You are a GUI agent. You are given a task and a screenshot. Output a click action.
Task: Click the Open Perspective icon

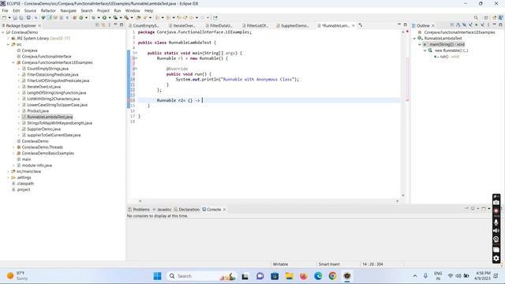tap(486, 17)
